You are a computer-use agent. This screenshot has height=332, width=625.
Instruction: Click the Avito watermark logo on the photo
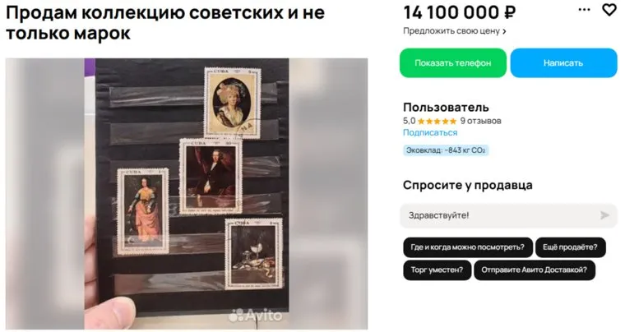[255, 316]
